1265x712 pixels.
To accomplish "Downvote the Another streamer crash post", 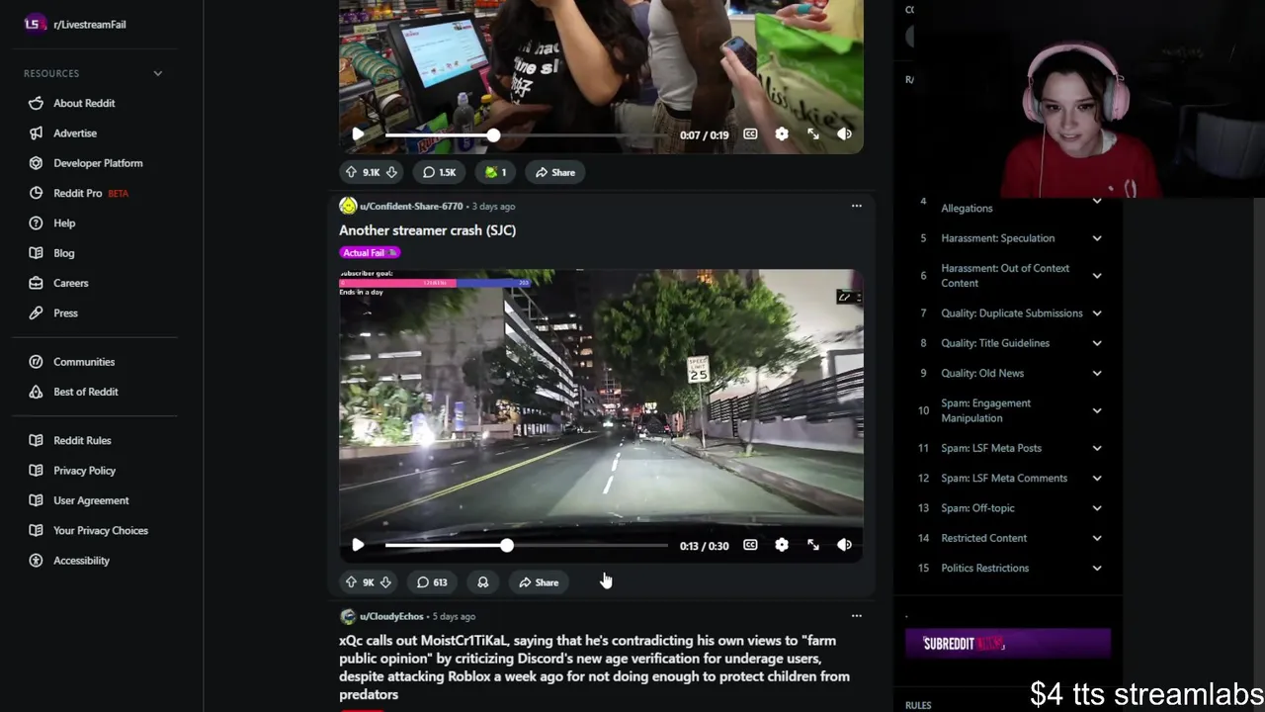I will coord(385,582).
